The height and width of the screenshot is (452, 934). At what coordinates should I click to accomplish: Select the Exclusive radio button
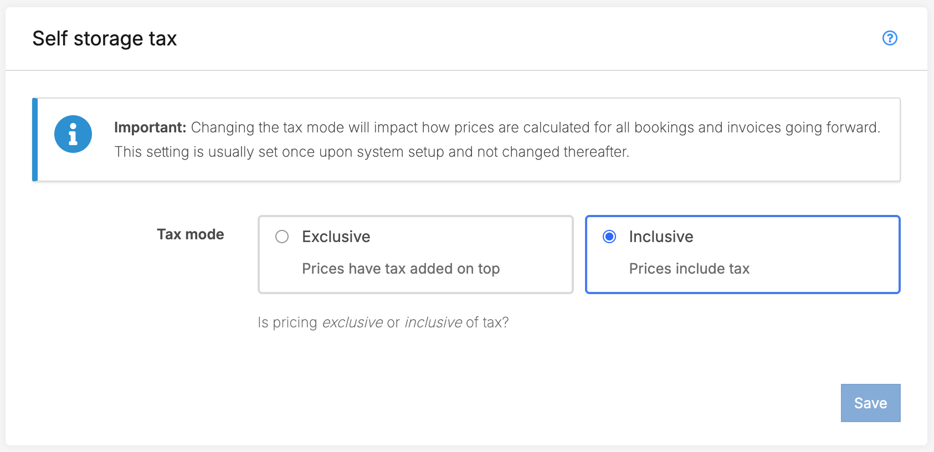pyautogui.click(x=282, y=237)
